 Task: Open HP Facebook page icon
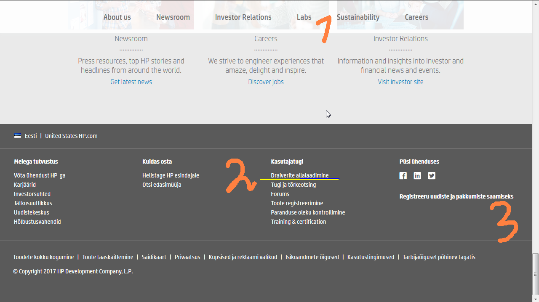pos(403,176)
